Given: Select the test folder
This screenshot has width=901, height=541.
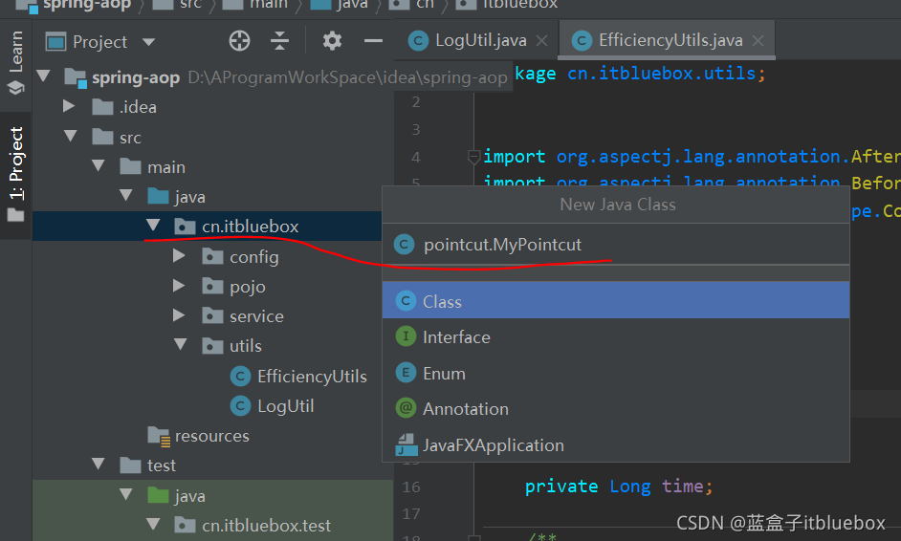Looking at the screenshot, I should click(162, 465).
